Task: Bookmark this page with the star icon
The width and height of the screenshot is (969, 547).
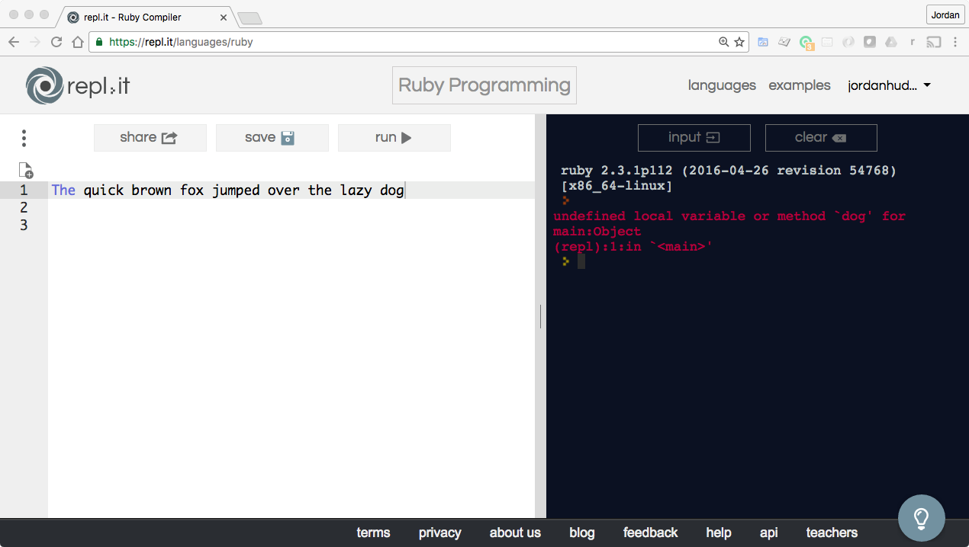Action: 739,43
